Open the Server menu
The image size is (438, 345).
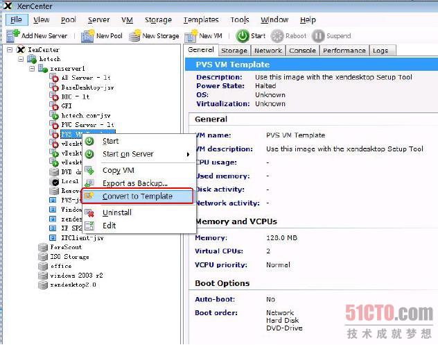click(x=98, y=20)
